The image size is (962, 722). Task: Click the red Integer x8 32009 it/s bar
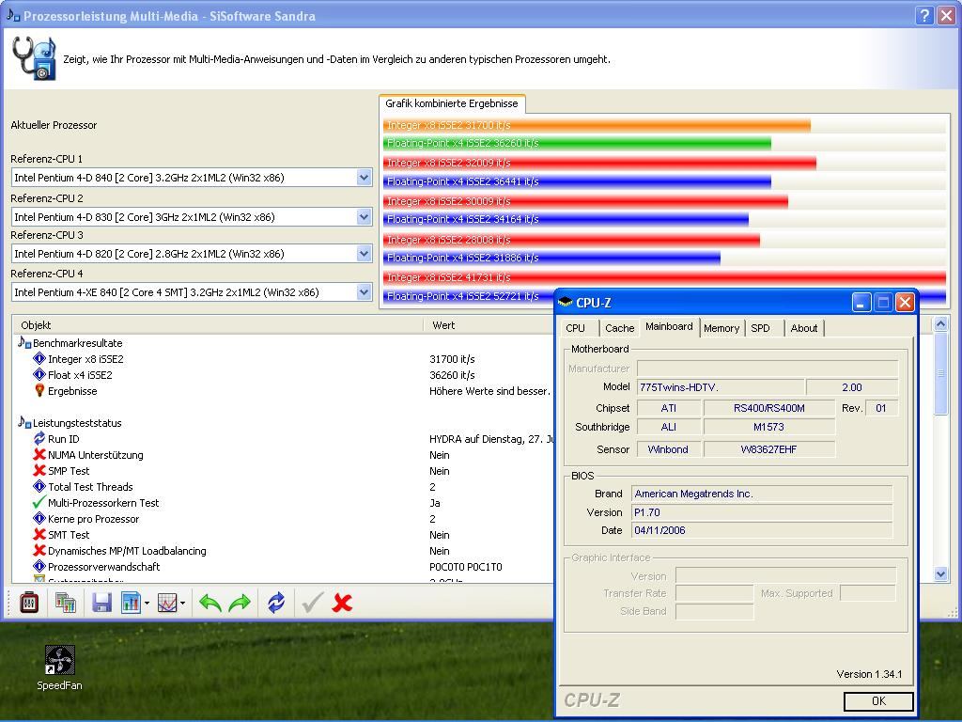599,163
